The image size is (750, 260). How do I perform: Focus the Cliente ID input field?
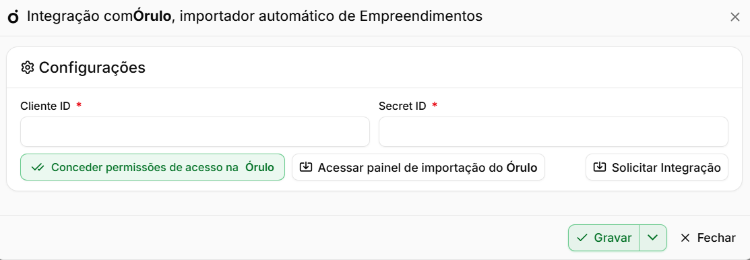pos(195,132)
